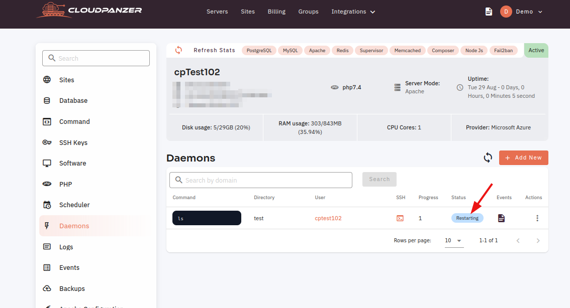Open Servers in top navigation

pos(217,12)
